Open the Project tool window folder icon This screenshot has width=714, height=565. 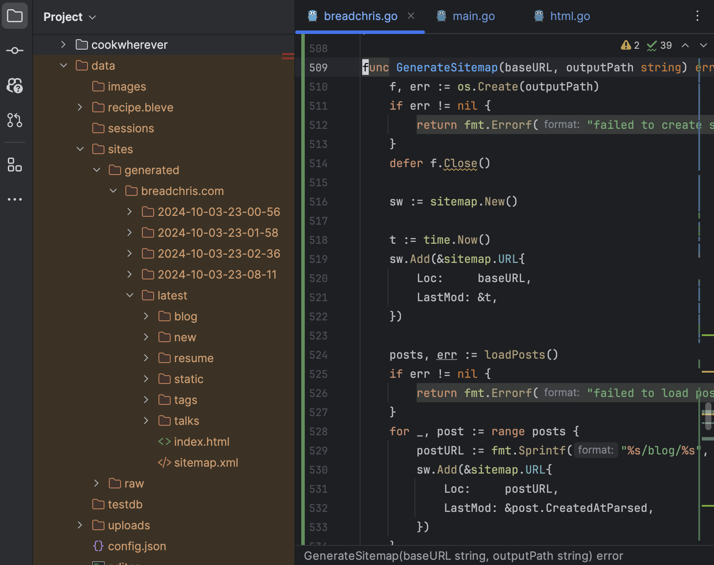click(x=15, y=16)
